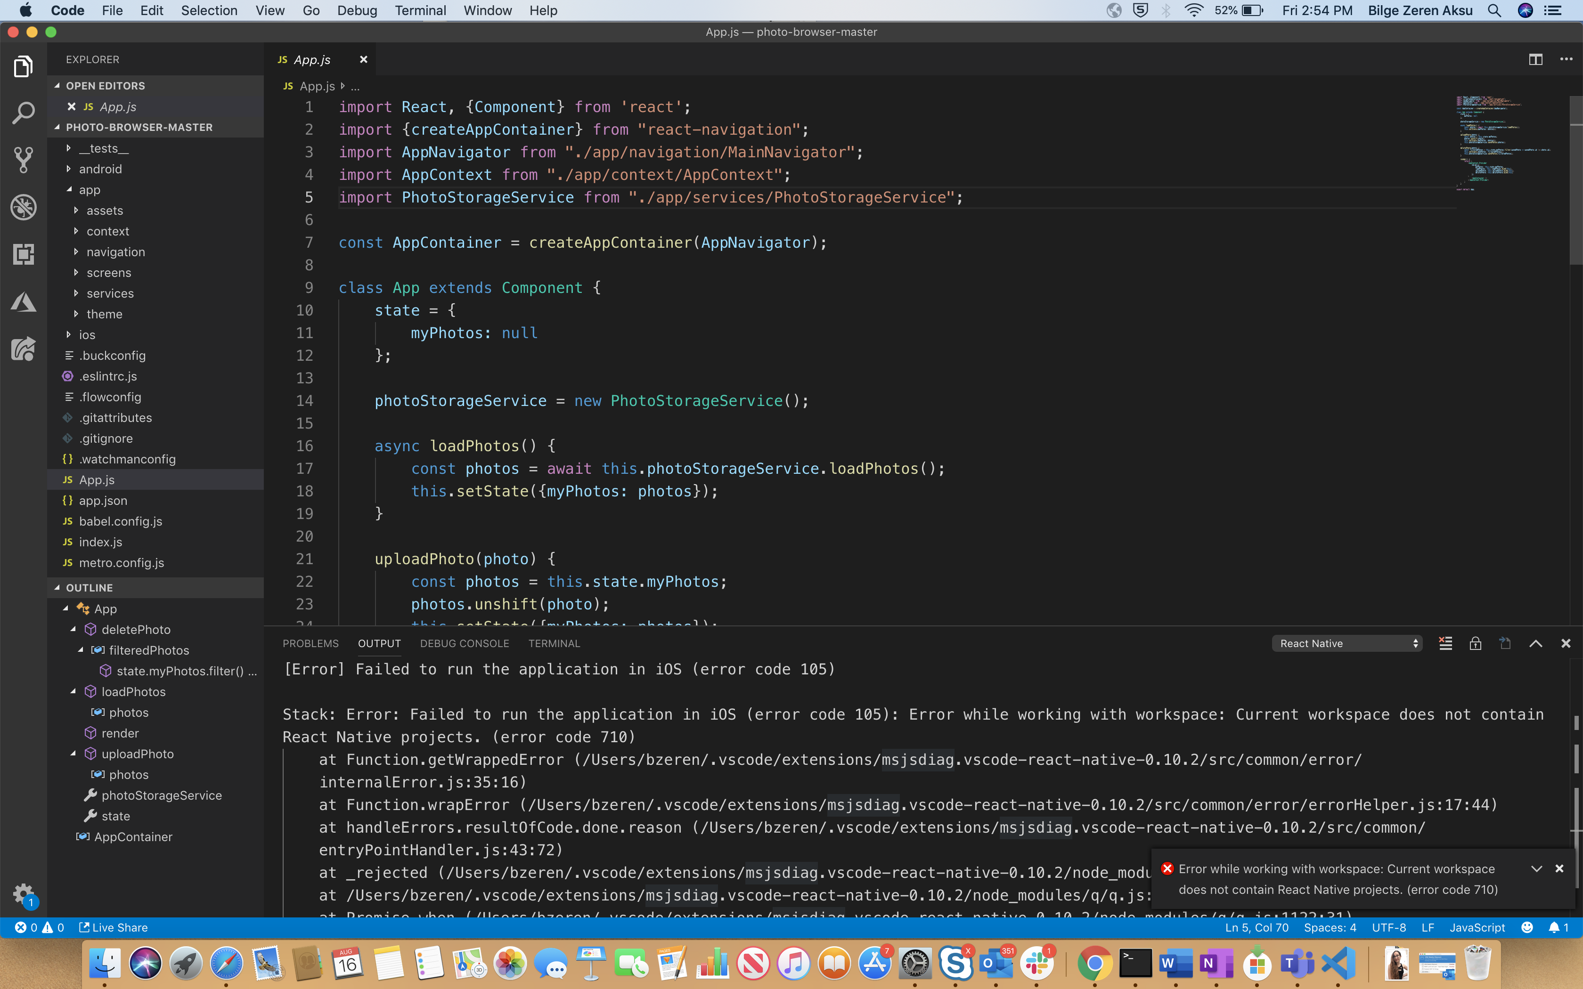Open the Manage gear icon

click(x=24, y=893)
